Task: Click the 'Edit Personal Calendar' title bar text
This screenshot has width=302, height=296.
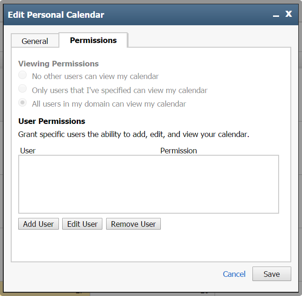Action: pos(56,15)
